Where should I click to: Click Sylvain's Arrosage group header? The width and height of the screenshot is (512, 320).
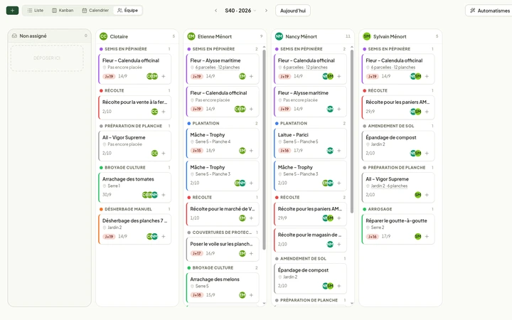tap(398, 209)
